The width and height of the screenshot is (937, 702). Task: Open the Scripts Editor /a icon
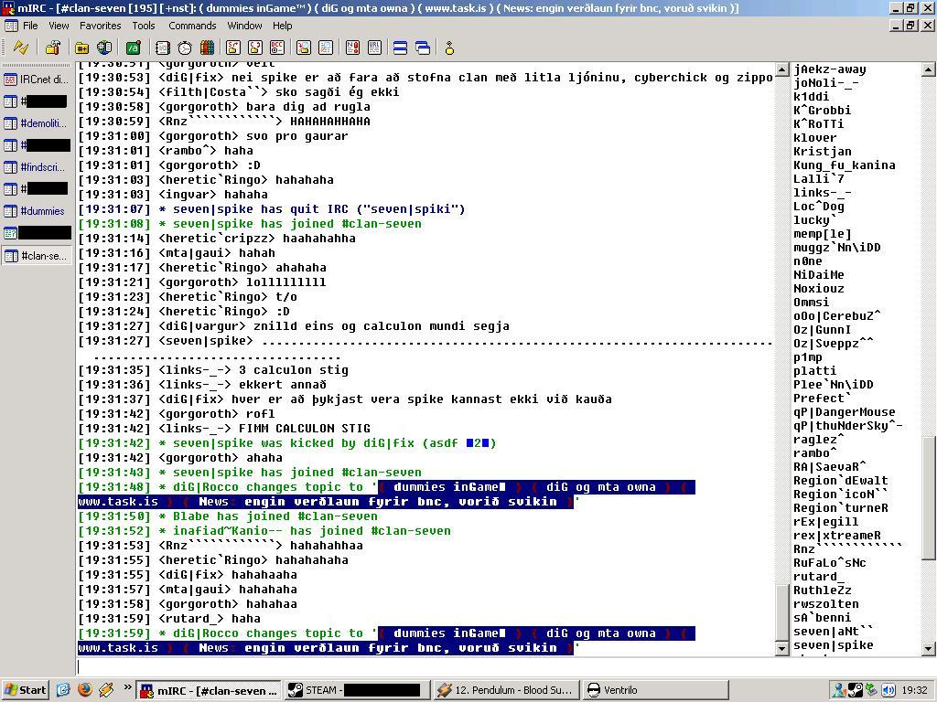133,48
